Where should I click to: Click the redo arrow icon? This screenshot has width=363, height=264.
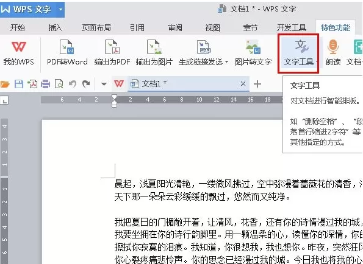click(x=86, y=84)
